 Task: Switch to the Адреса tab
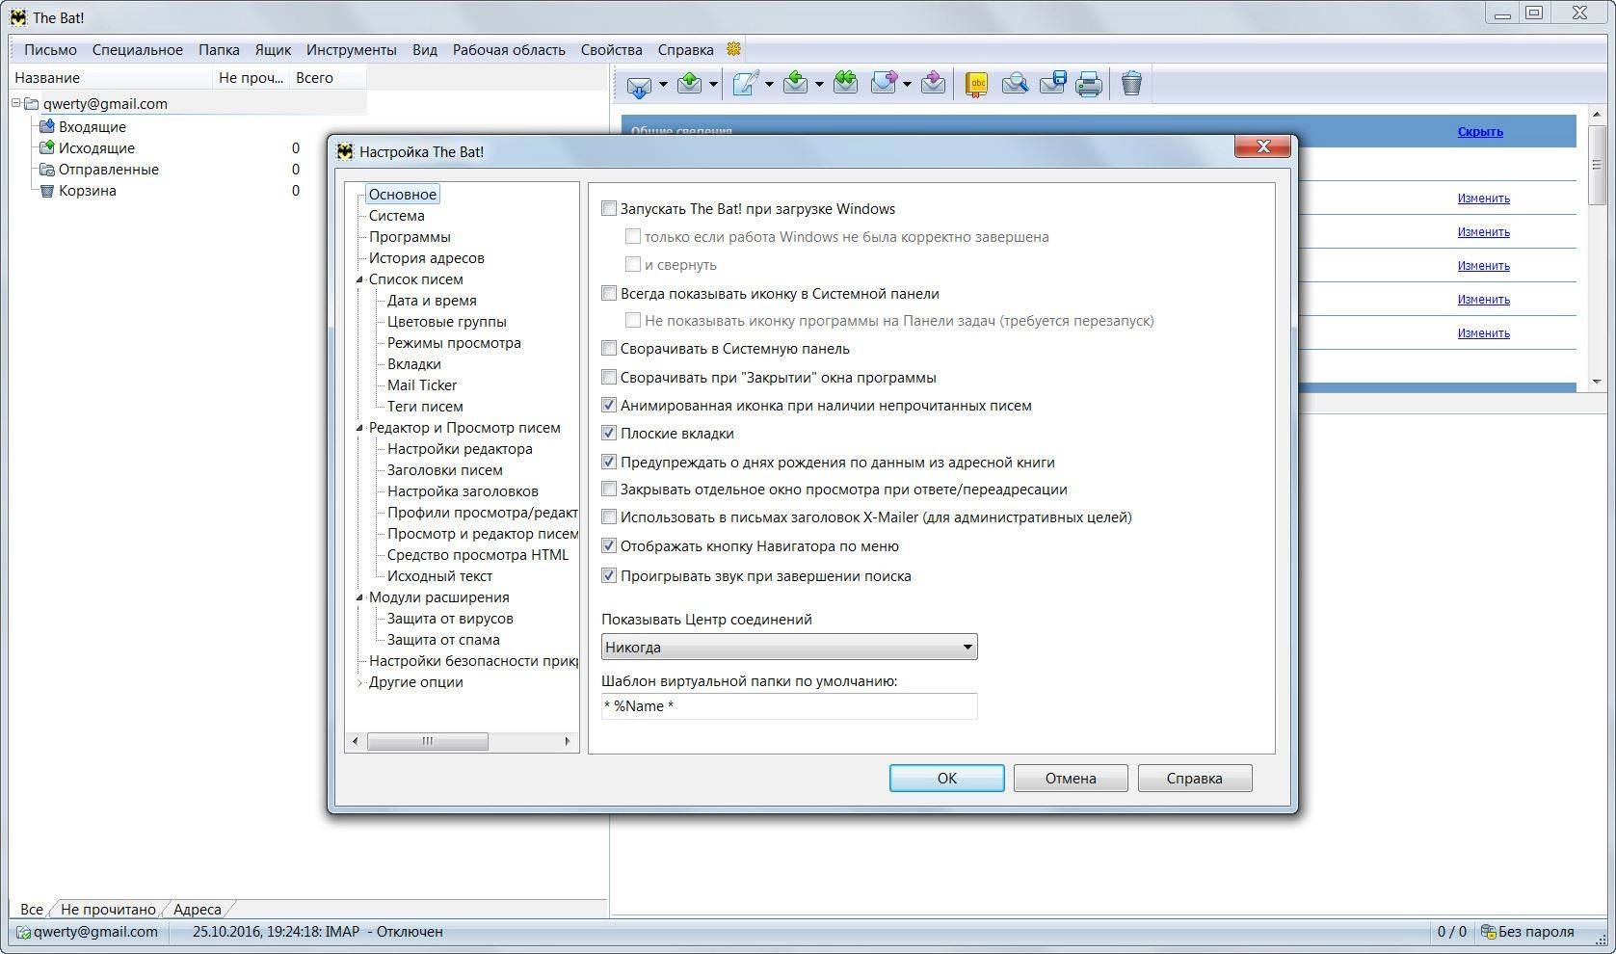click(x=197, y=909)
